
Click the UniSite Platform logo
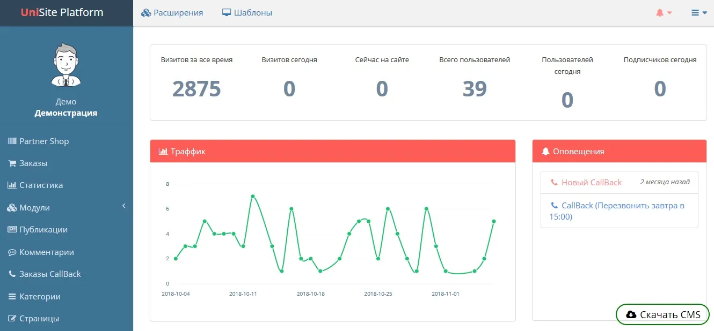62,12
